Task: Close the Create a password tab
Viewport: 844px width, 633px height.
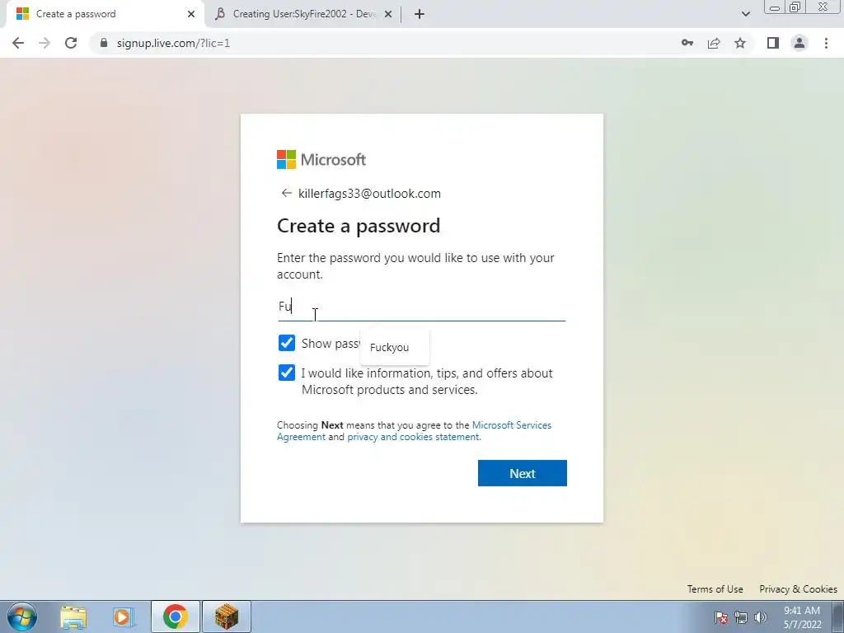Action: (191, 14)
